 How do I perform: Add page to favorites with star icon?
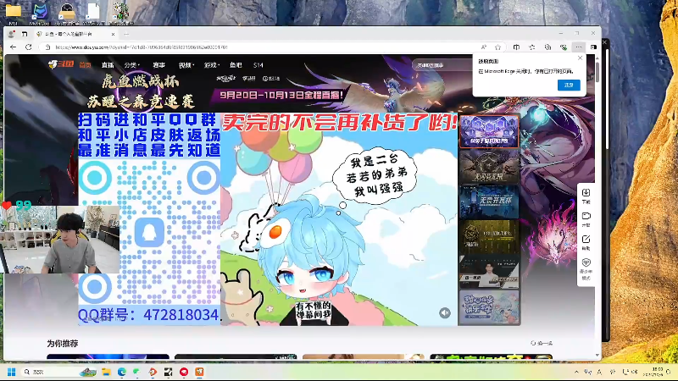coord(498,47)
